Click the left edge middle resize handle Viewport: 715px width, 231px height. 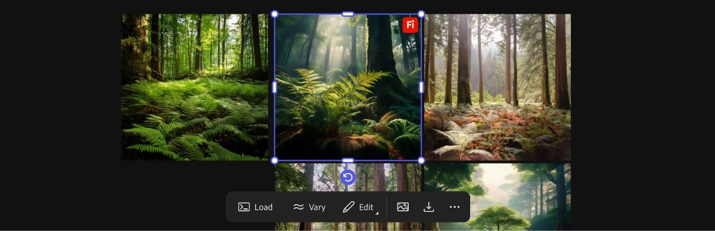tap(275, 88)
